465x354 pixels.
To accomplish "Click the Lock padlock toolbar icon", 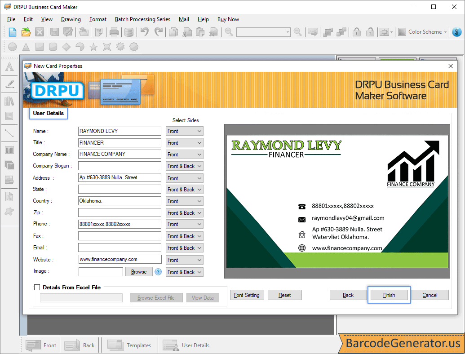I will (x=356, y=32).
